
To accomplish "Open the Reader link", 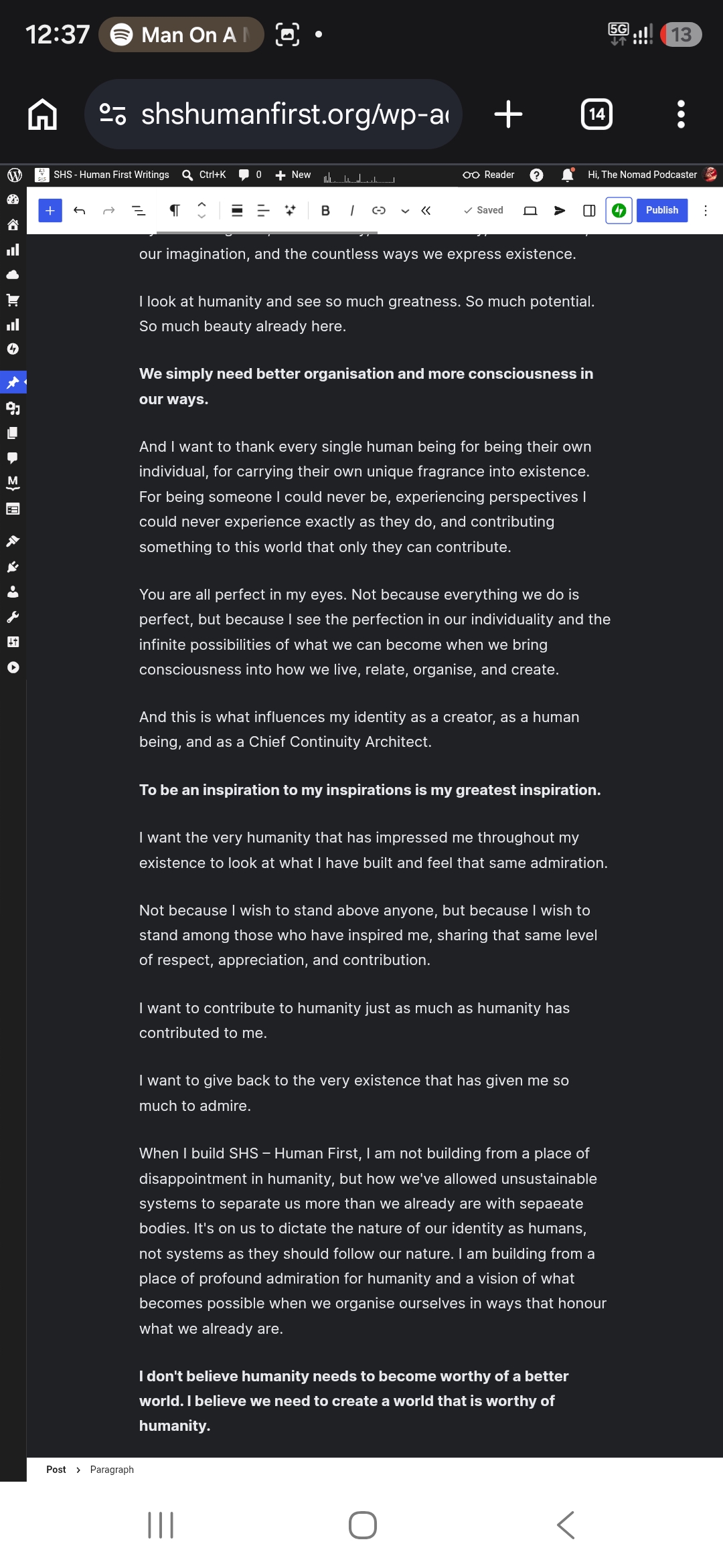I will click(x=489, y=175).
